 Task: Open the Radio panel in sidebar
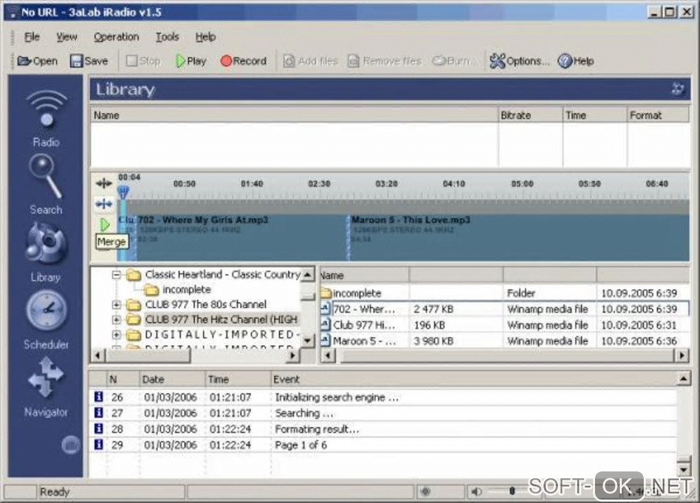tap(46, 118)
